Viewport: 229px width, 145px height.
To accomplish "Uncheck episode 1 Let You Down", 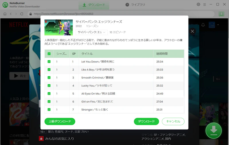I will pos(49,62).
